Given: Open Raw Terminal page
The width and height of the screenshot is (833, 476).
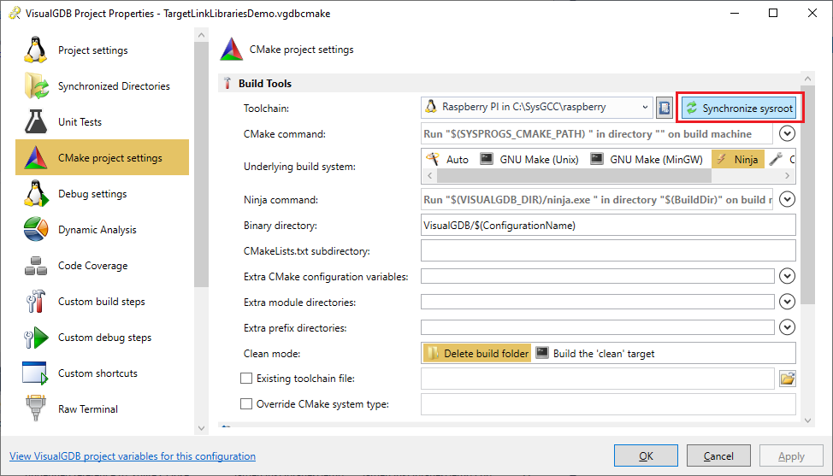Looking at the screenshot, I should tap(102, 409).
